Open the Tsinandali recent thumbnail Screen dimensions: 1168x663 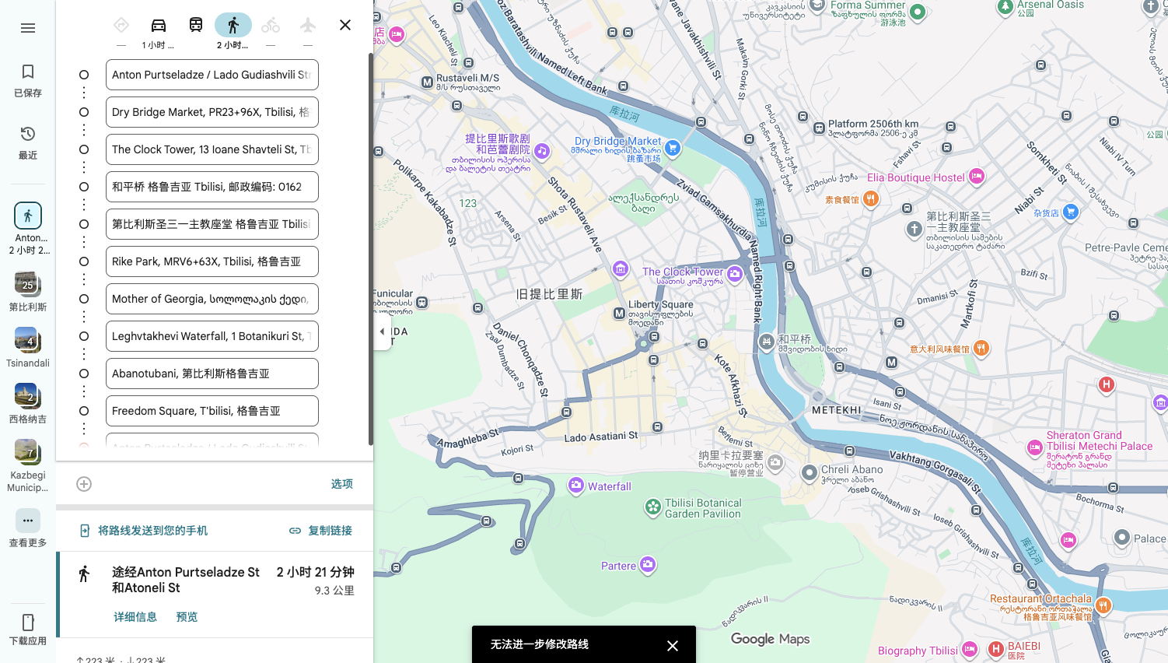[27, 347]
